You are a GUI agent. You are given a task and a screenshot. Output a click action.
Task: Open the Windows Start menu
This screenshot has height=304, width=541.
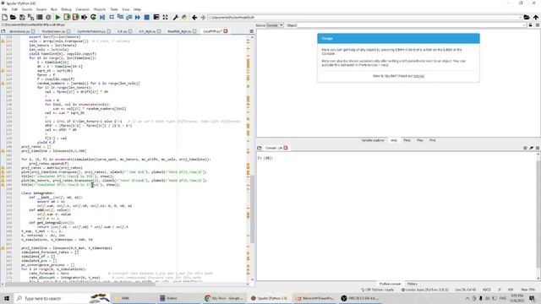(x=7, y=298)
